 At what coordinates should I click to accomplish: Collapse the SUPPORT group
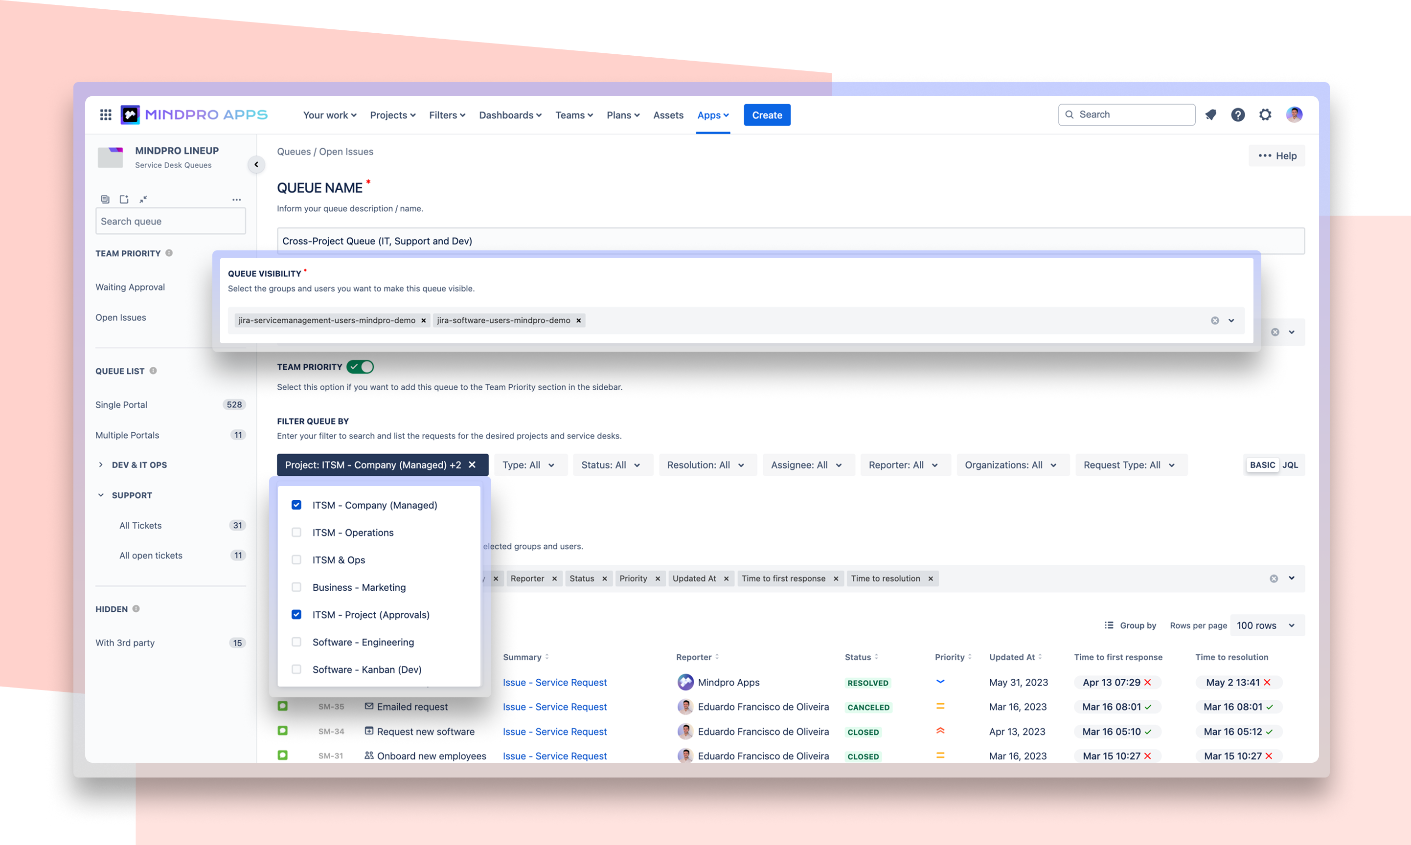tap(101, 495)
